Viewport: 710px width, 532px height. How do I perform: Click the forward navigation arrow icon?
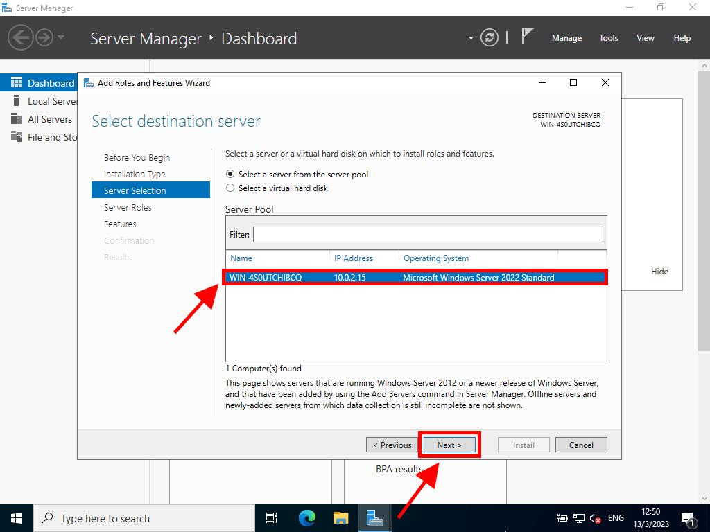point(44,37)
